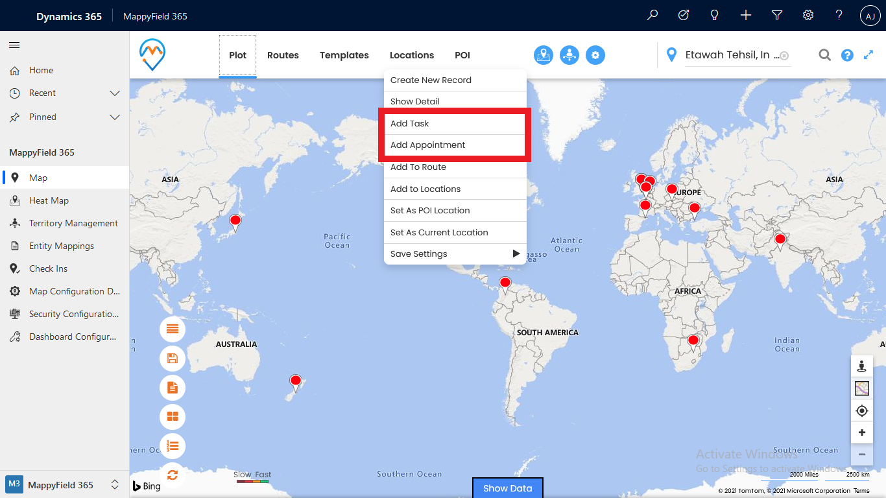Open the help question mark in the header
The image size is (886, 498).
click(x=839, y=15)
